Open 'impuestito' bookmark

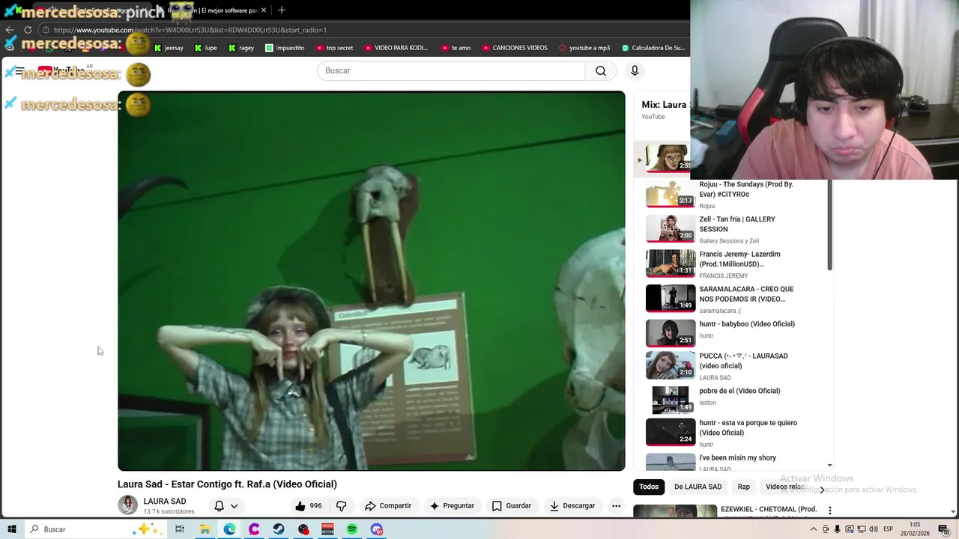(285, 48)
